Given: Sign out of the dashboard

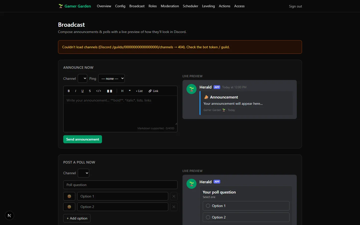Looking at the screenshot, I should coord(295,6).
